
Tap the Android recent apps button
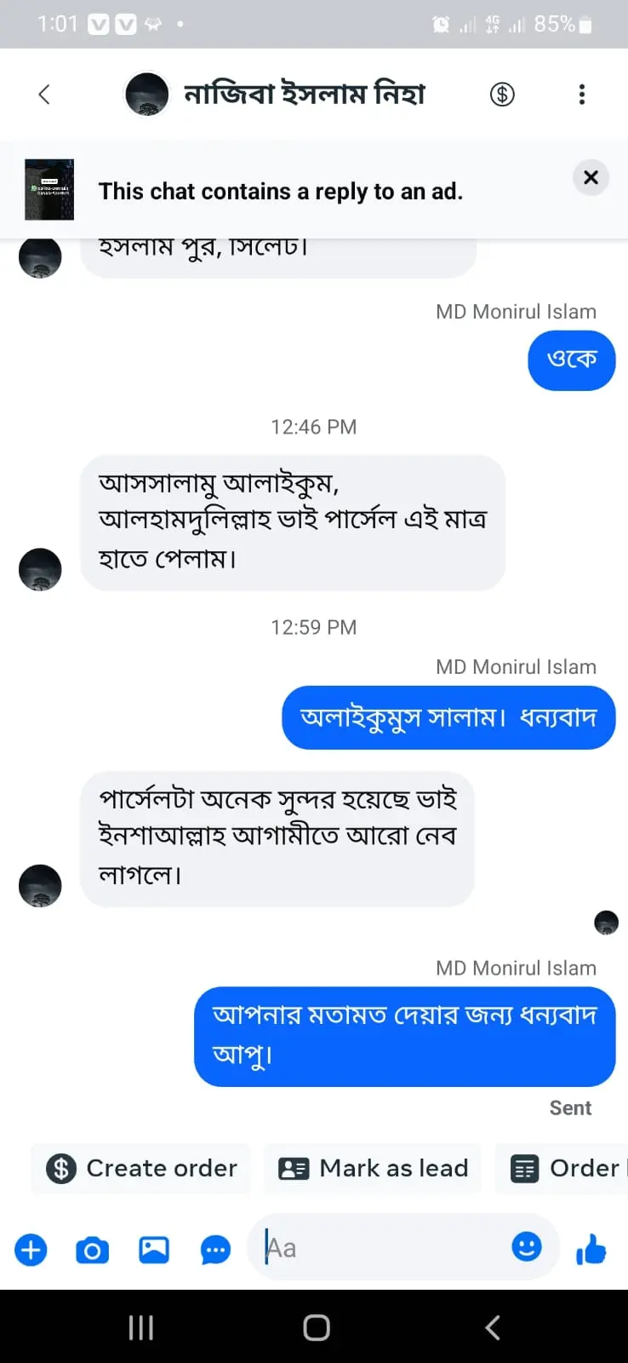140,1327
